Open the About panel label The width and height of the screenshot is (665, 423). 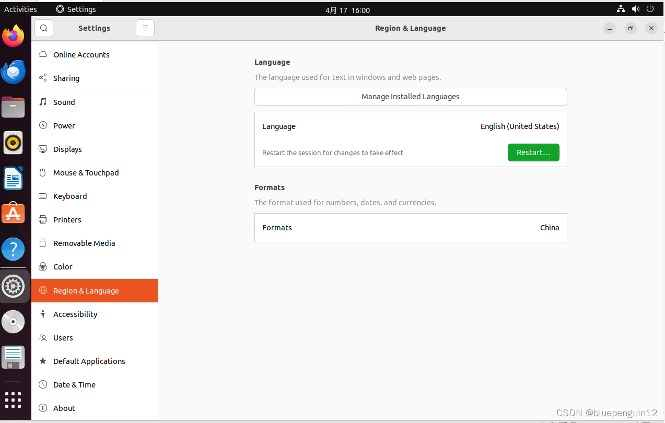click(x=64, y=408)
